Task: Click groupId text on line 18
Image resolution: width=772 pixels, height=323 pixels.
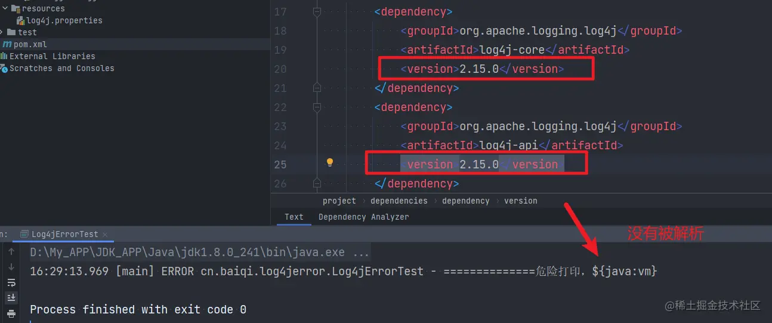Action: pyautogui.click(x=538, y=30)
